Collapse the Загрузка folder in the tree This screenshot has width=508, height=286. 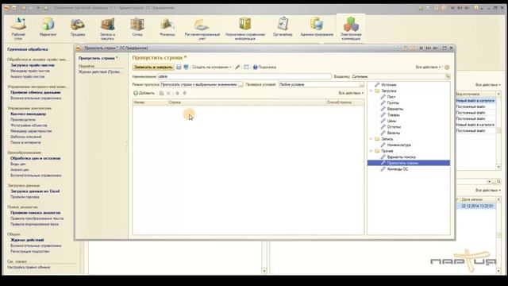point(371,91)
